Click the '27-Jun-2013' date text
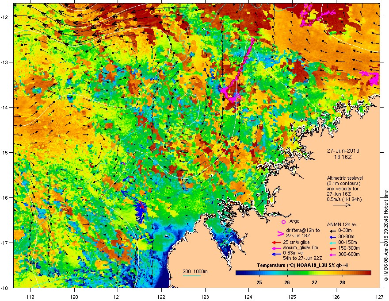Image resolution: width=389 pixels, height=301 pixels. tap(343, 151)
